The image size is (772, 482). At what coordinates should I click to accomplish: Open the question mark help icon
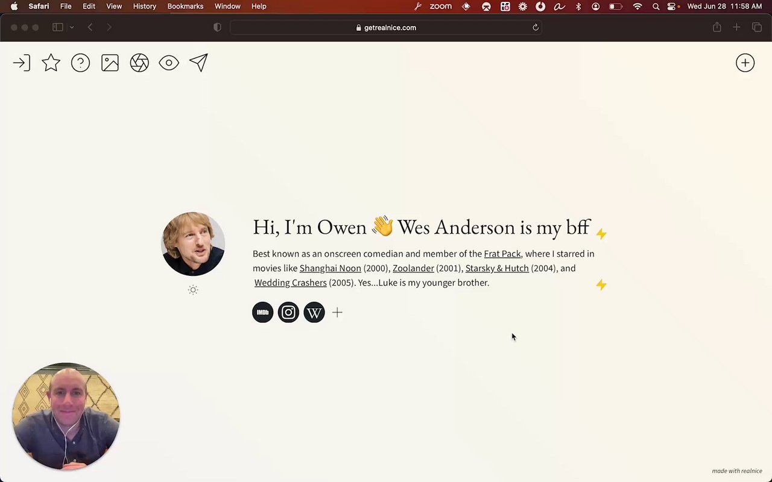pos(80,63)
